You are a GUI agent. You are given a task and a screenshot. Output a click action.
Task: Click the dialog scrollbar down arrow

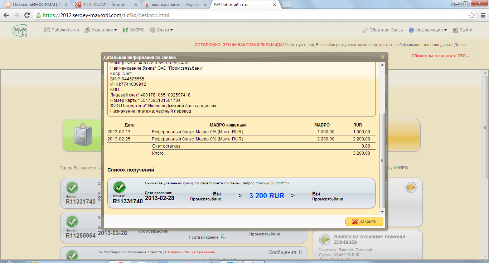382,212
